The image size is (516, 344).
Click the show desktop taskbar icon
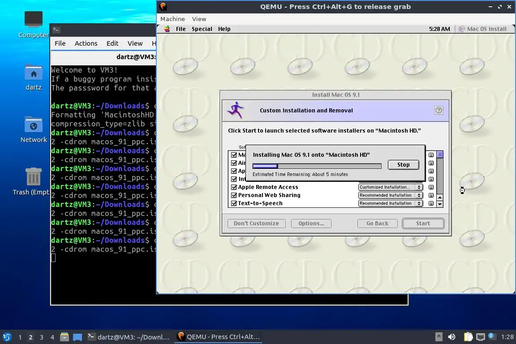coord(77,337)
